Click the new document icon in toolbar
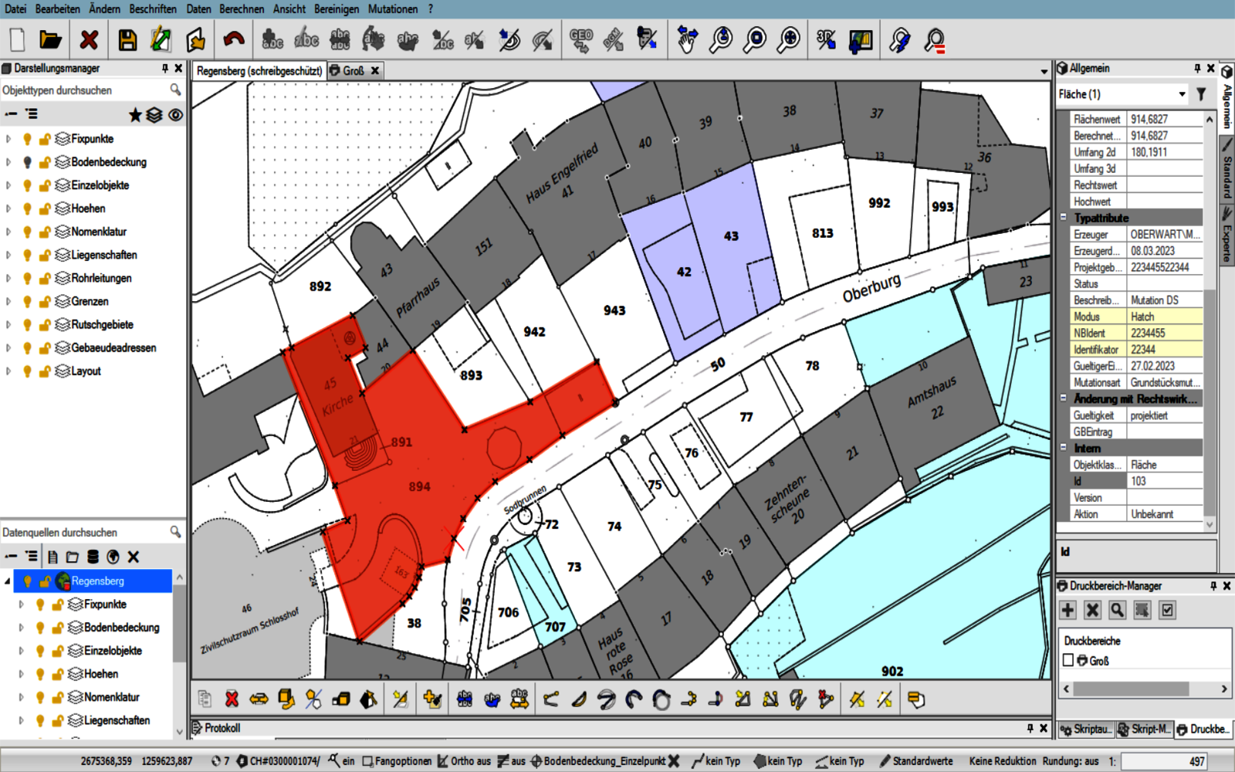Image resolution: width=1235 pixels, height=772 pixels. pyautogui.click(x=18, y=39)
